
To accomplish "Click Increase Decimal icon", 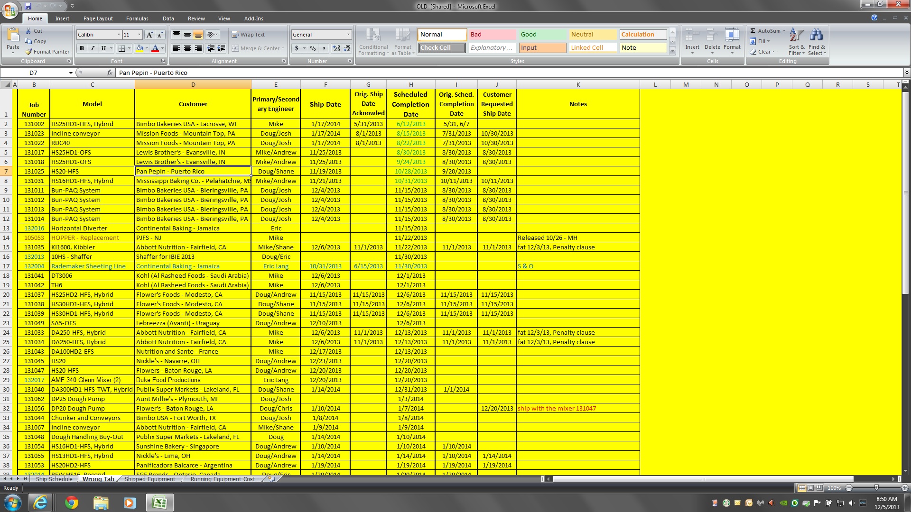I will click(x=336, y=48).
